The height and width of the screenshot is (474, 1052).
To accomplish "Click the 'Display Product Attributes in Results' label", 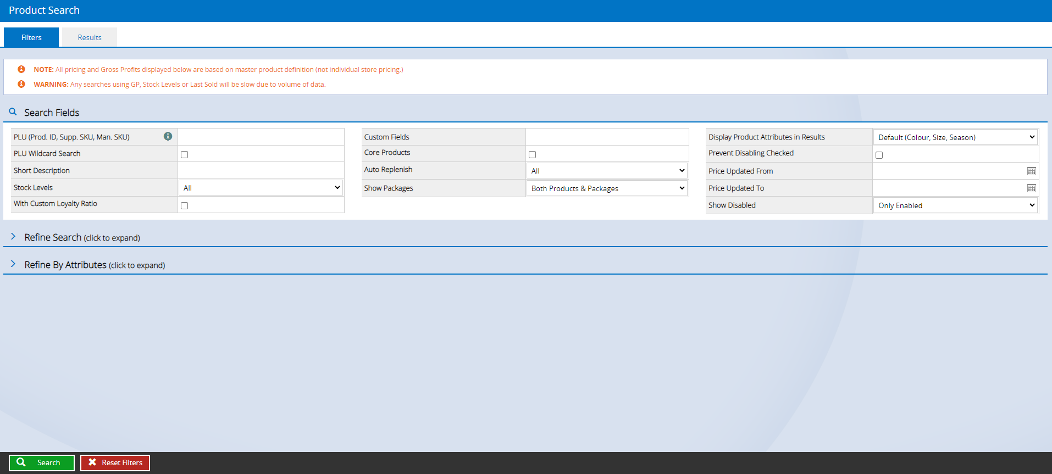I will coord(766,137).
